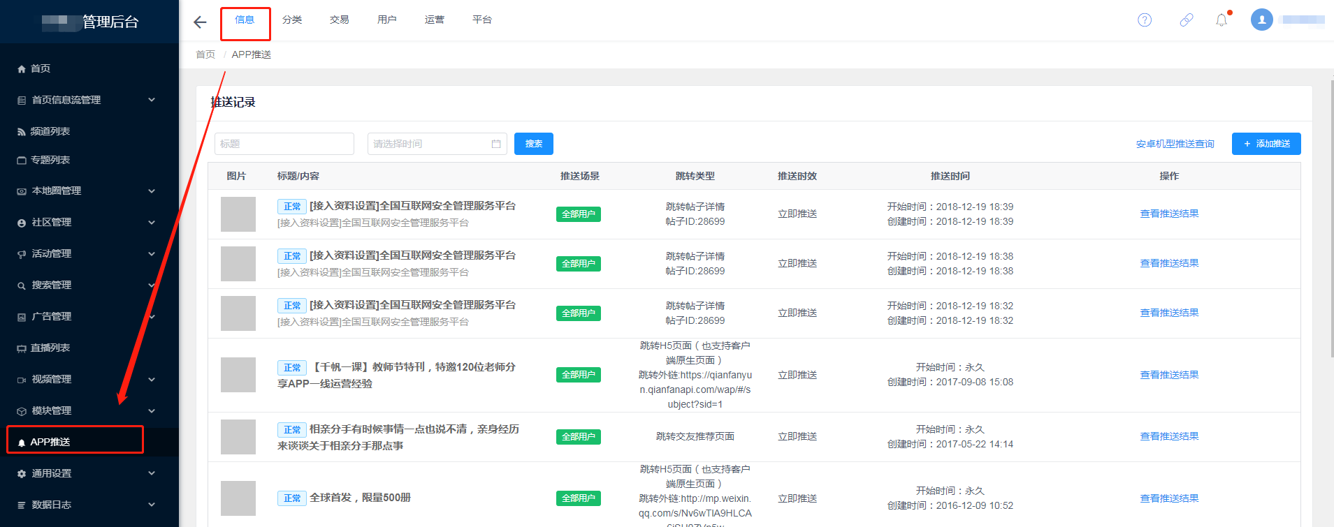View push result for 2017-09-08 record
Viewport: 1334px width, 527px height.
tap(1169, 375)
